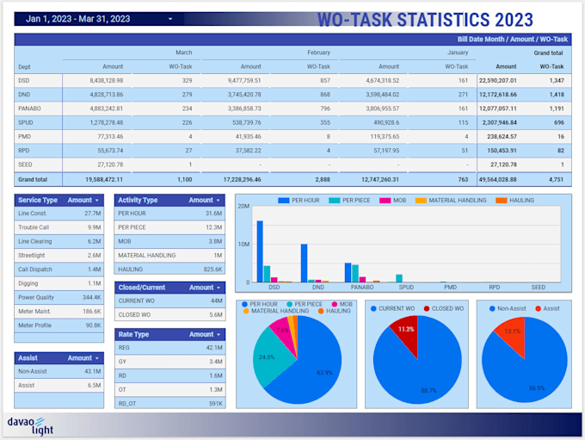Screen dimensions: 585x440
Task: Click Activity Type Amount sort arrow
Action: [x=218, y=200]
